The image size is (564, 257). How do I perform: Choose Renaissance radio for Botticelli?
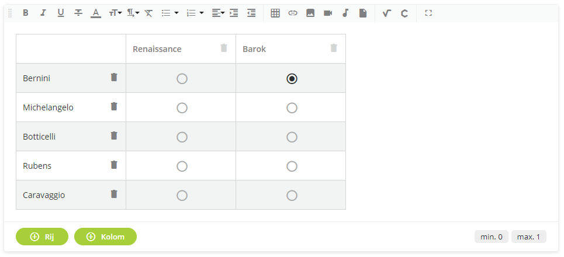coord(182,137)
